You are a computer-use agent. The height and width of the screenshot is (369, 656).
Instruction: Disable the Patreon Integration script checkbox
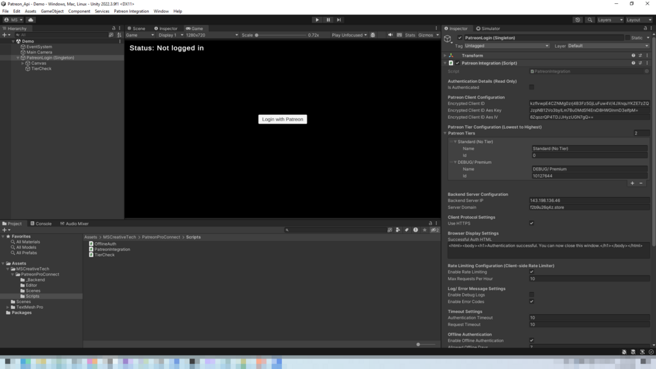[458, 63]
